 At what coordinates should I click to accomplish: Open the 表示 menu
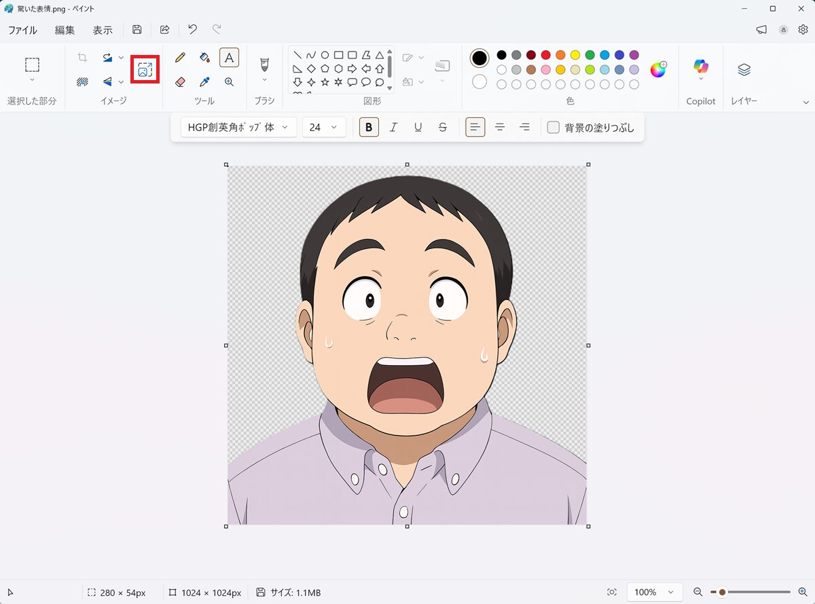click(x=103, y=30)
